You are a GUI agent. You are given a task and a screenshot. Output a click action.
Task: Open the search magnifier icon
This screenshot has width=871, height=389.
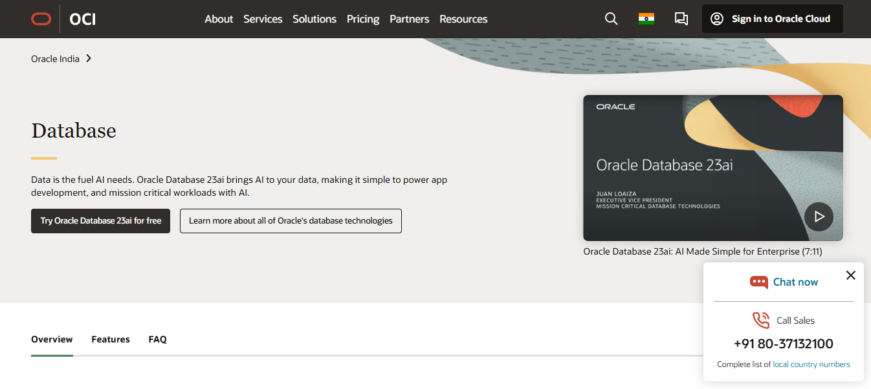[x=611, y=19]
